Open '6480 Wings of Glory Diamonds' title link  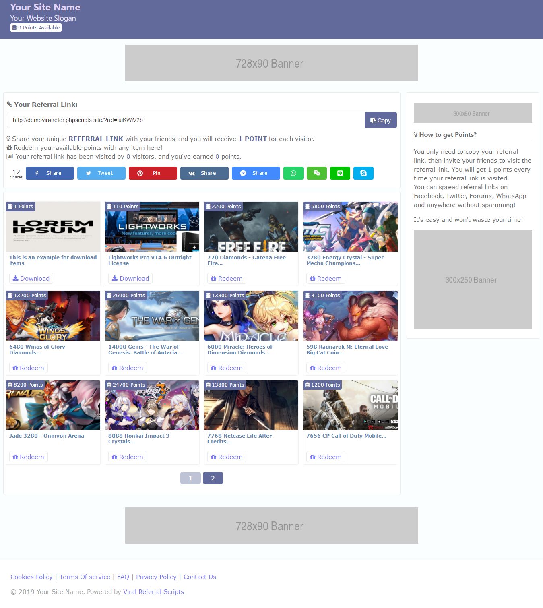37,349
